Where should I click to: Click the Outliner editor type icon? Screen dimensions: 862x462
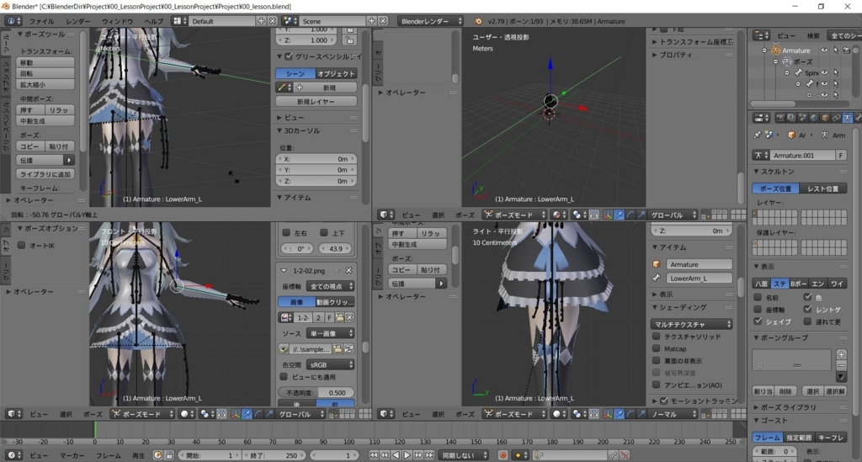click(760, 35)
